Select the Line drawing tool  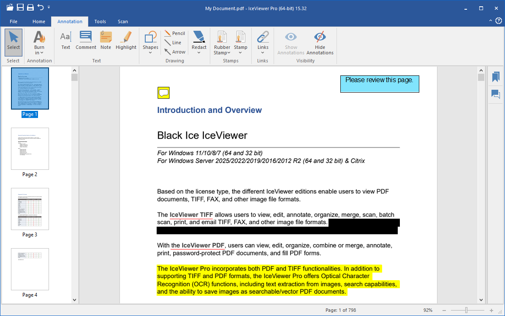click(x=173, y=43)
